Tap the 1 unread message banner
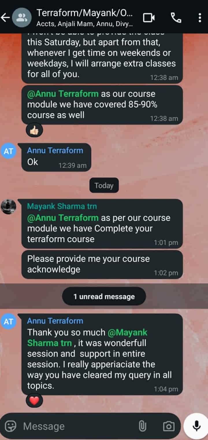The height and width of the screenshot is (440, 208). click(104, 296)
